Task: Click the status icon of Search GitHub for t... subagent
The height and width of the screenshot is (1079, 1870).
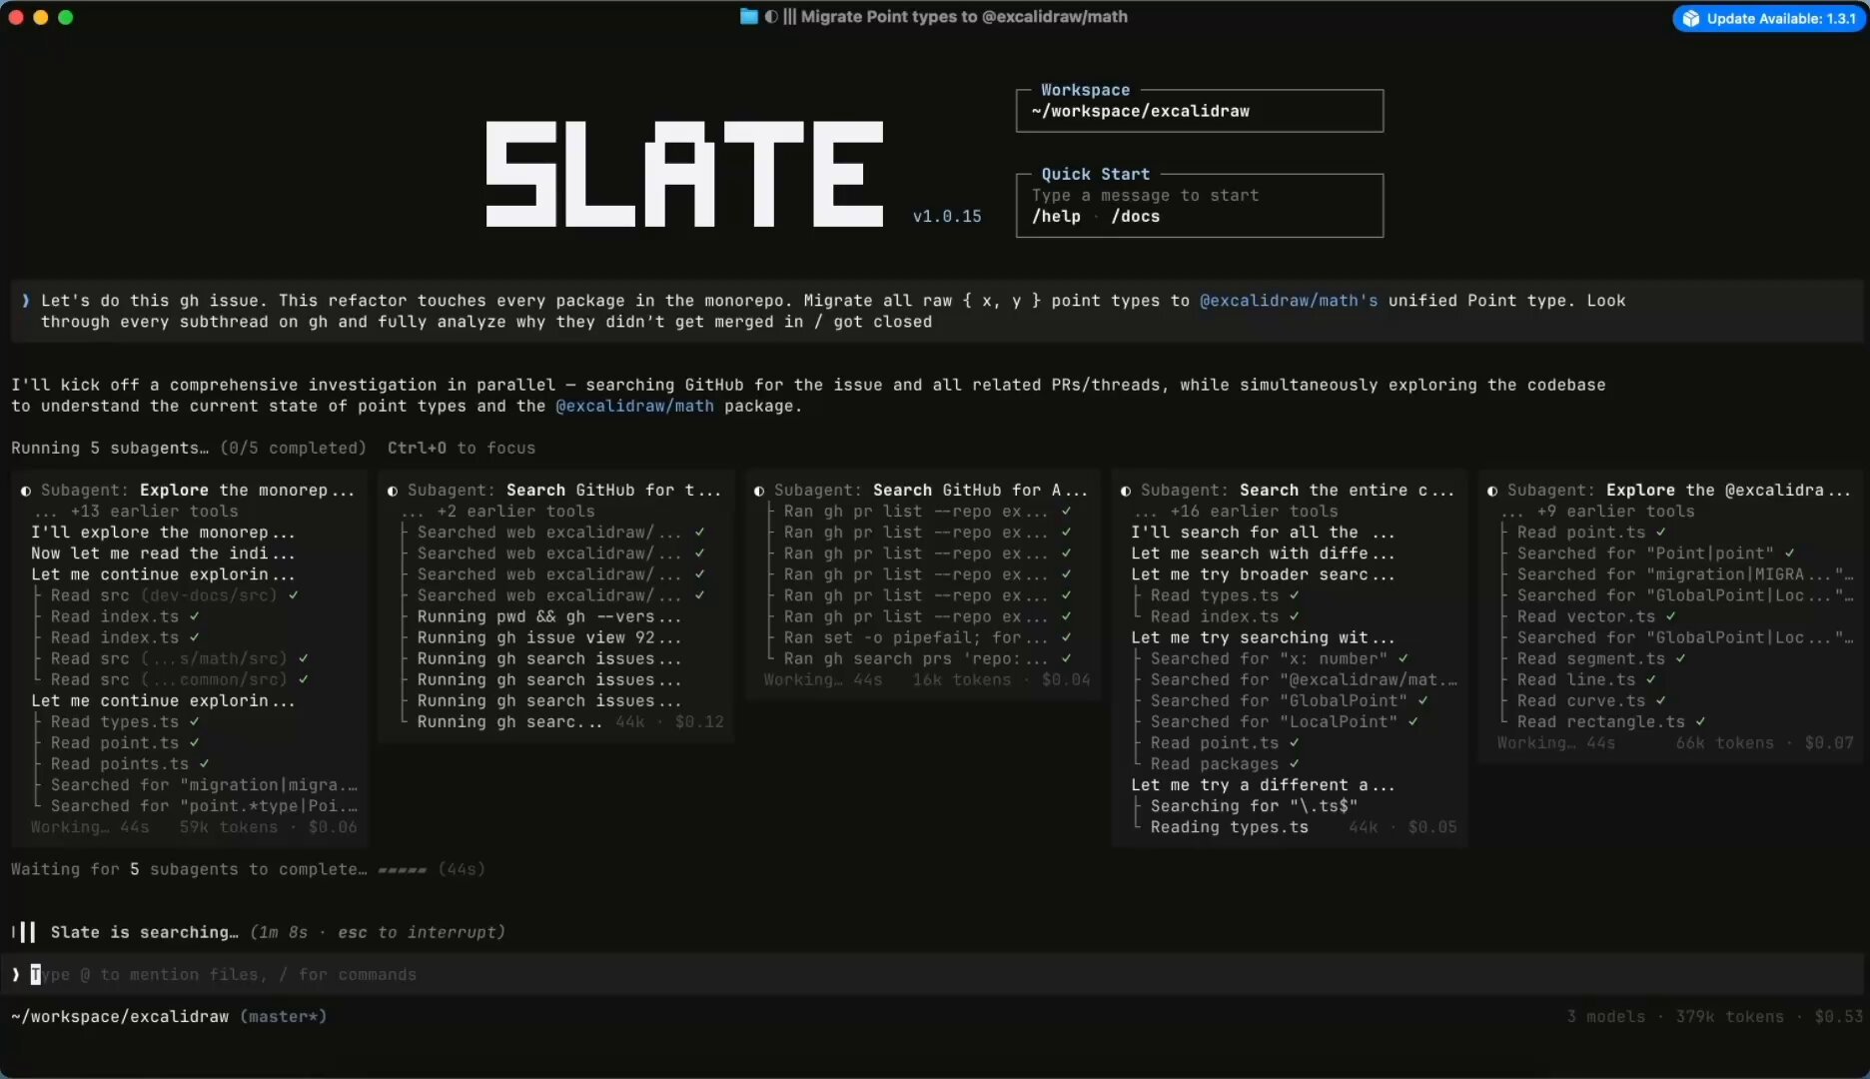Action: click(393, 491)
